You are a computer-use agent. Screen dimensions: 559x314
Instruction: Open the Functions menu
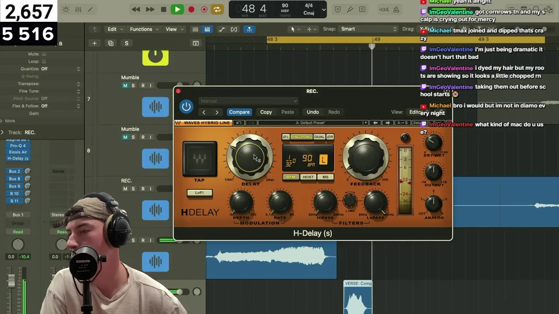pos(144,29)
